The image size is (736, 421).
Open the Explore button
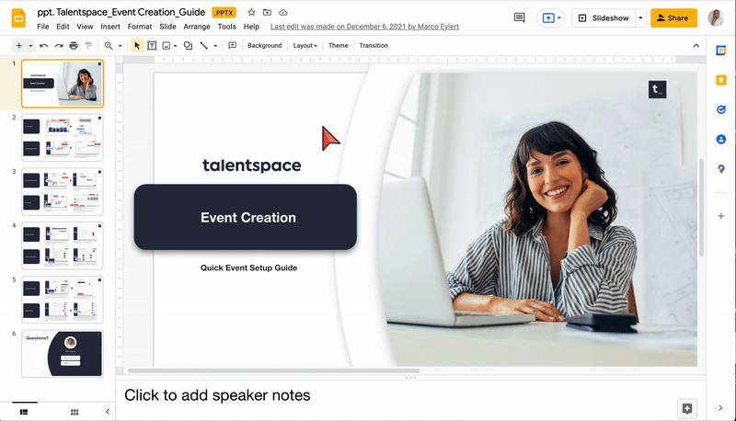(687, 408)
